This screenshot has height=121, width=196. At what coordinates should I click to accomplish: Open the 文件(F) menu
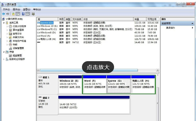tap(6, 9)
